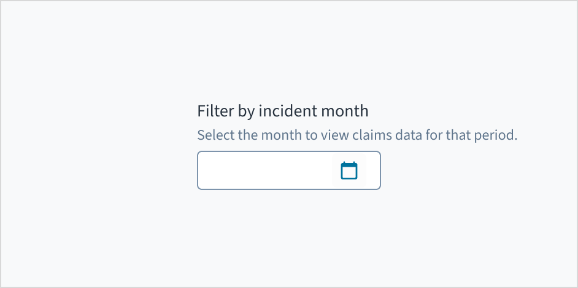
Task: Focus the incident month input field
Action: (x=265, y=170)
